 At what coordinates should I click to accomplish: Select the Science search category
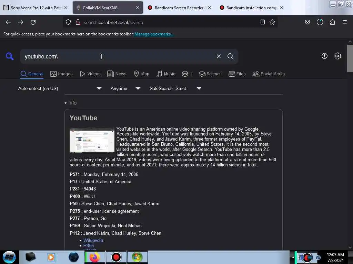(x=210, y=74)
